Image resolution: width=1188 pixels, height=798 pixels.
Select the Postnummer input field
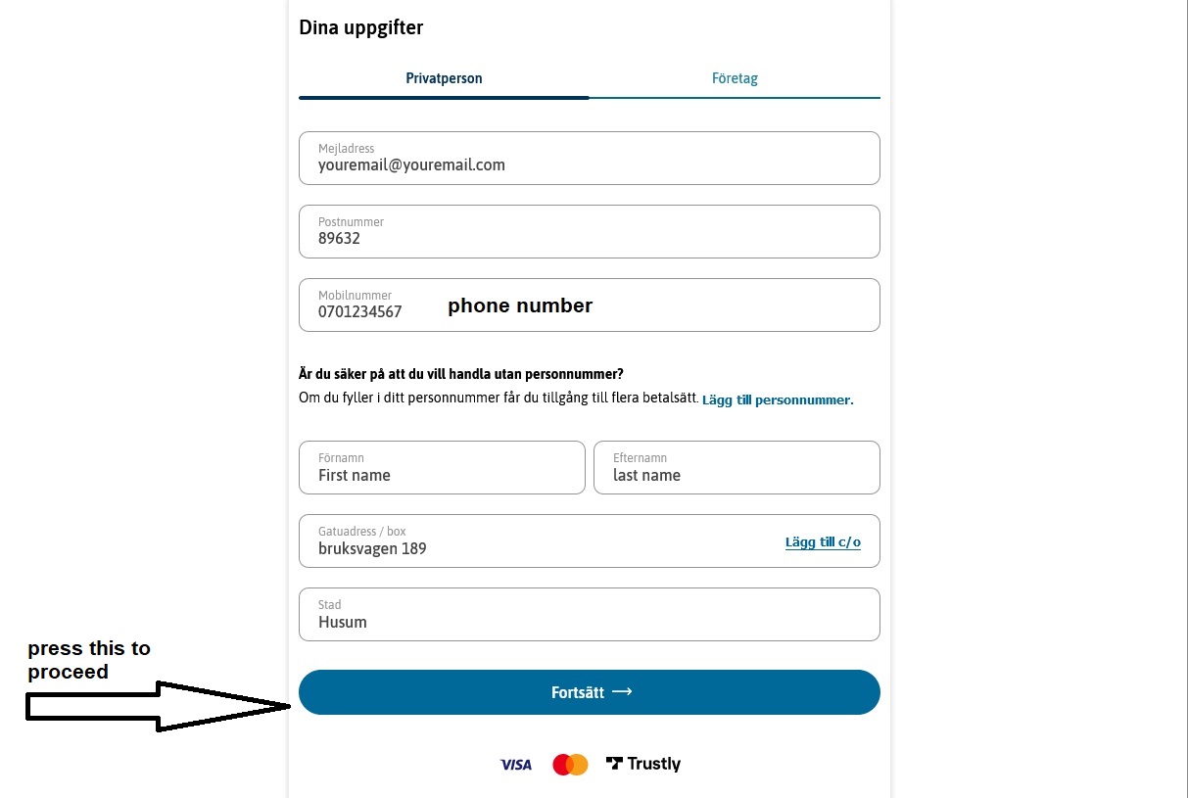click(x=590, y=231)
